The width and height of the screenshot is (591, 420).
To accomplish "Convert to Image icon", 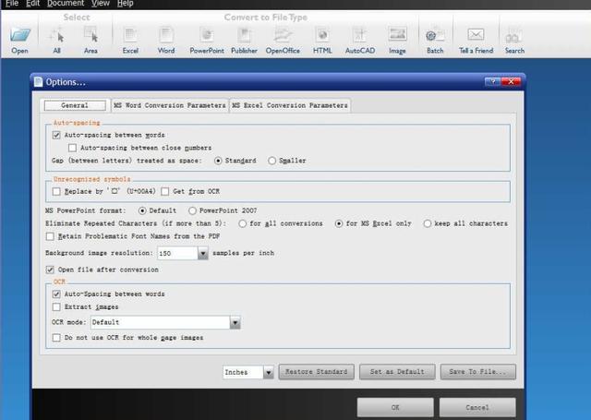I will 397,35.
